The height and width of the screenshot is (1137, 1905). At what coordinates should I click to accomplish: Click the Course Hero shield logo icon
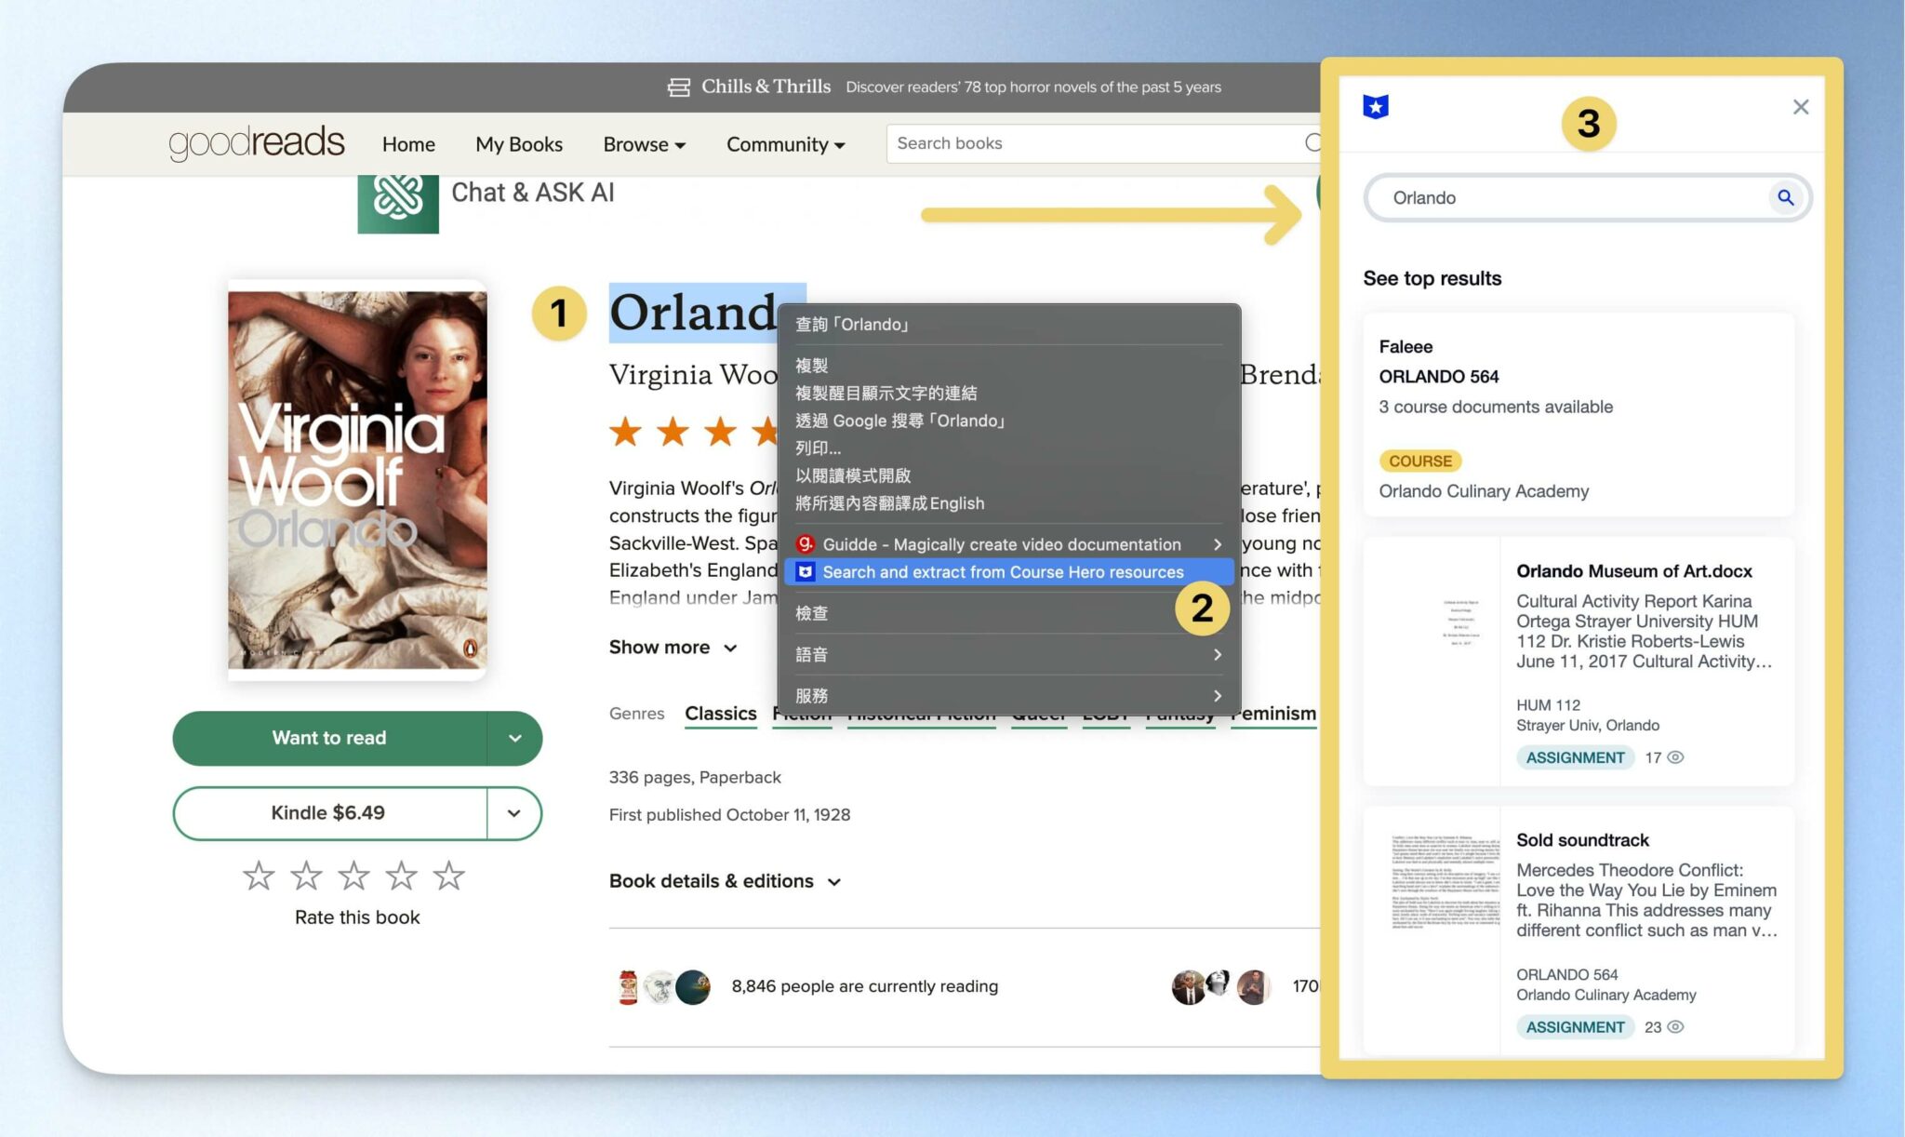[1375, 107]
